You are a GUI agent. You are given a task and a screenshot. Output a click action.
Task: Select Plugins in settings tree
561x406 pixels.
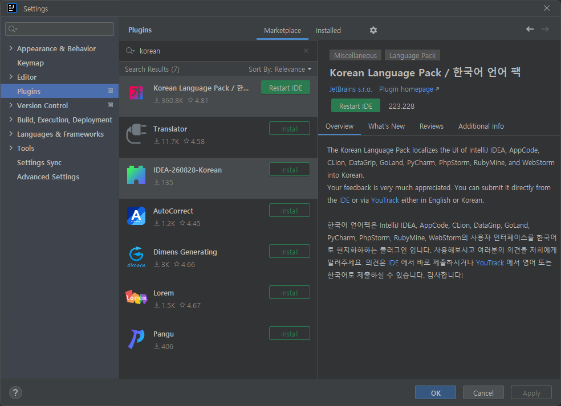pyautogui.click(x=60, y=91)
